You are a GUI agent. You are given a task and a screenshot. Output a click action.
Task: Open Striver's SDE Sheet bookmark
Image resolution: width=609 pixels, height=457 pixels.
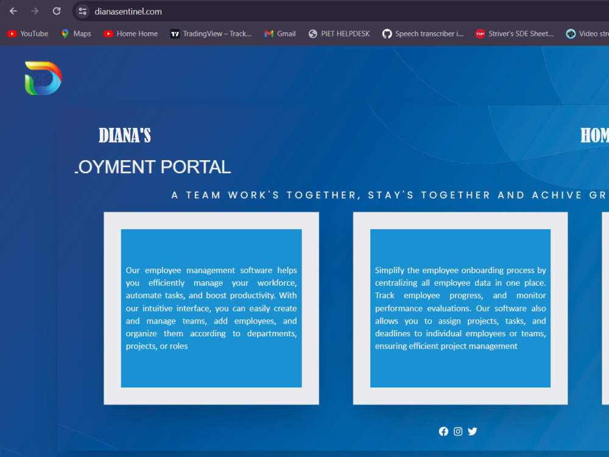515,34
